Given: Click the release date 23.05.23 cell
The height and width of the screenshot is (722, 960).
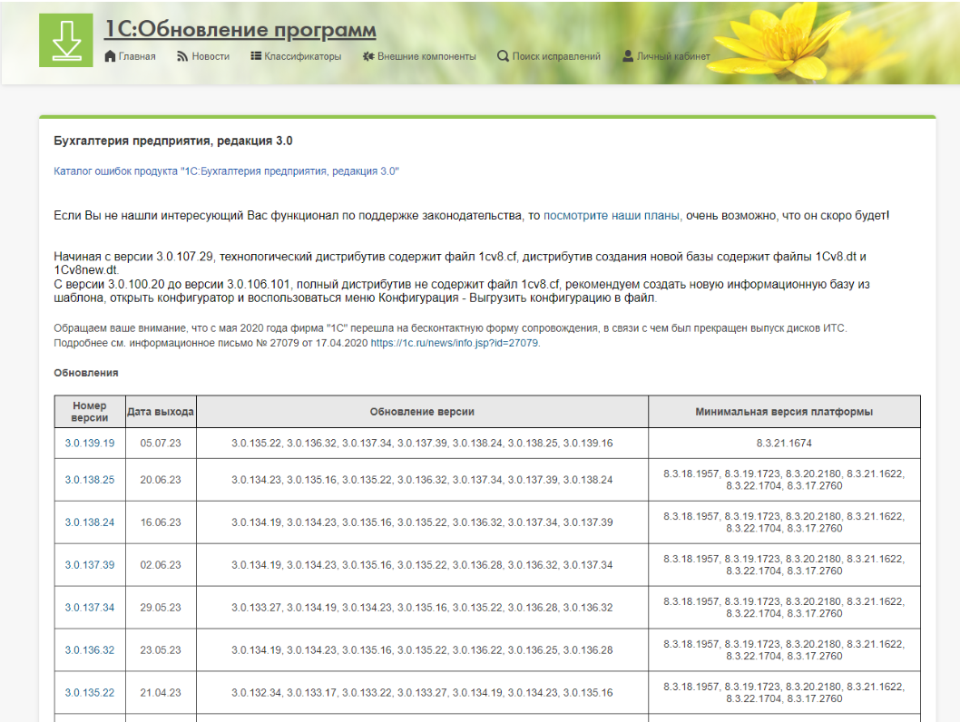Looking at the screenshot, I should click(x=161, y=649).
